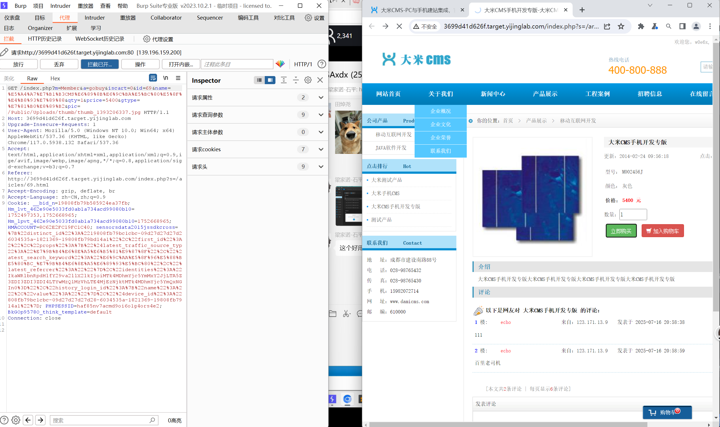Expand the 请求头 section

(321, 167)
